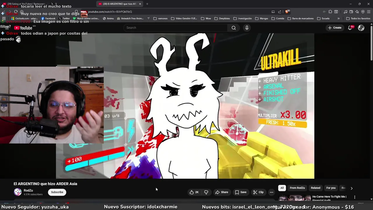Open Aniwatch Free Anime bookmark
The image size is (373, 210).
pyautogui.click(x=130, y=18)
